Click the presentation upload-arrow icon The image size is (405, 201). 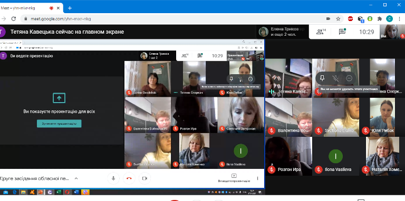[x=59, y=98]
